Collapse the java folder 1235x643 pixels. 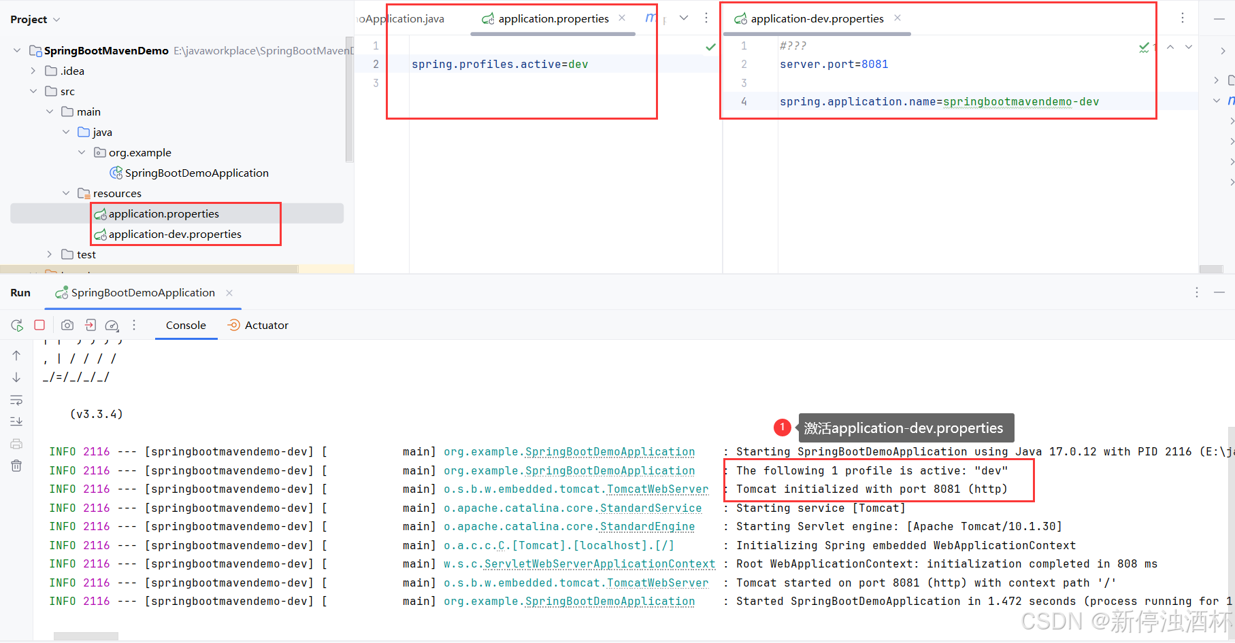(66, 132)
